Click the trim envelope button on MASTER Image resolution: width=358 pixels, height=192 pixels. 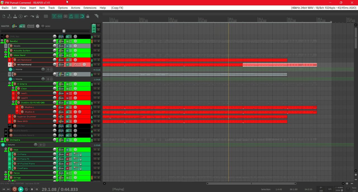30,26
